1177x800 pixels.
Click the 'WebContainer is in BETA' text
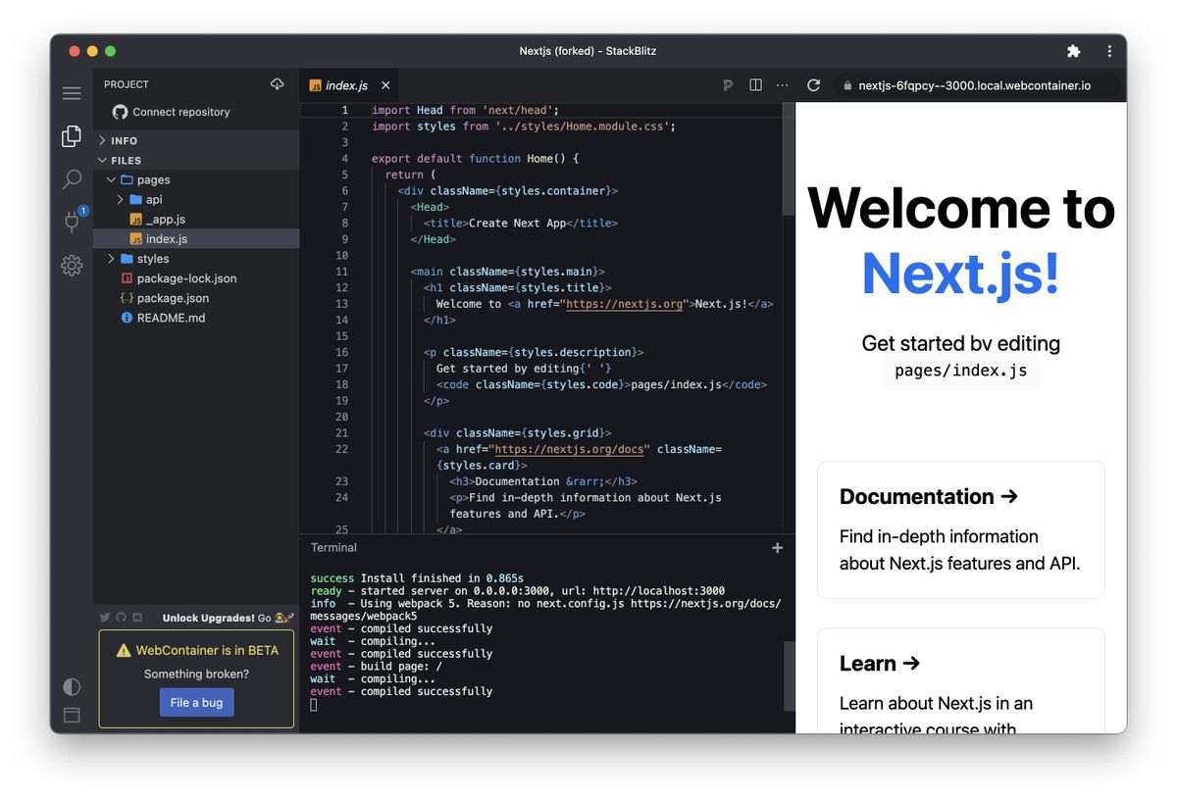[207, 650]
